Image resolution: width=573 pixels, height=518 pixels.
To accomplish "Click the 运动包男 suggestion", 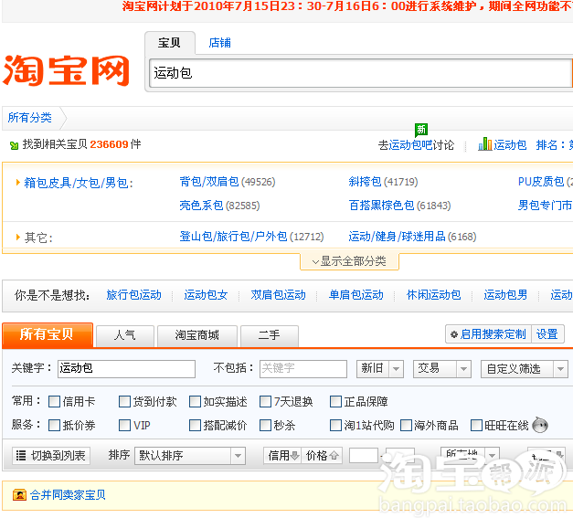I will click(x=505, y=295).
